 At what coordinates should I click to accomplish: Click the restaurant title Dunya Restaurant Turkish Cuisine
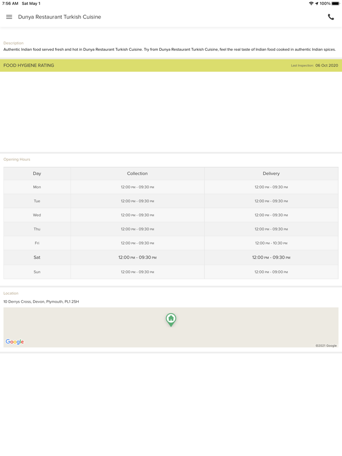point(60,17)
